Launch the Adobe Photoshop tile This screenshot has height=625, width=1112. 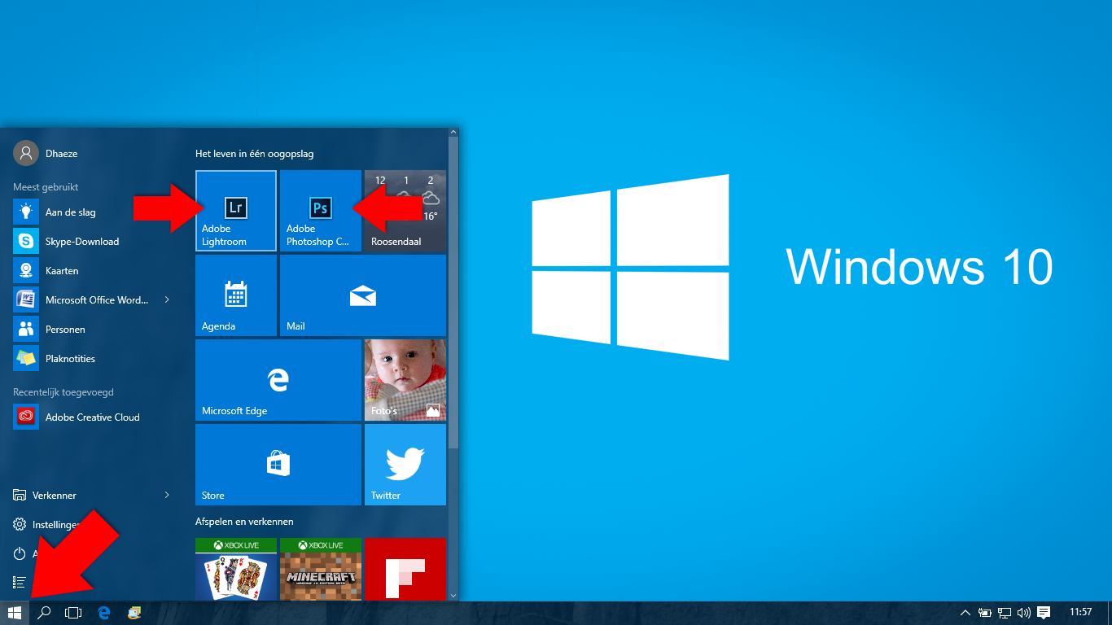[x=321, y=210]
